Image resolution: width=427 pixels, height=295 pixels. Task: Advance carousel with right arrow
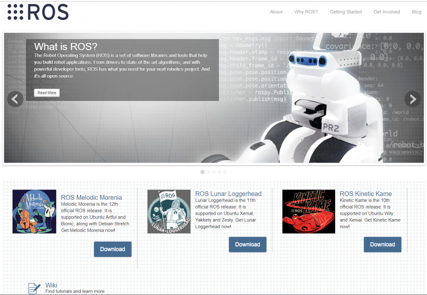click(x=412, y=99)
